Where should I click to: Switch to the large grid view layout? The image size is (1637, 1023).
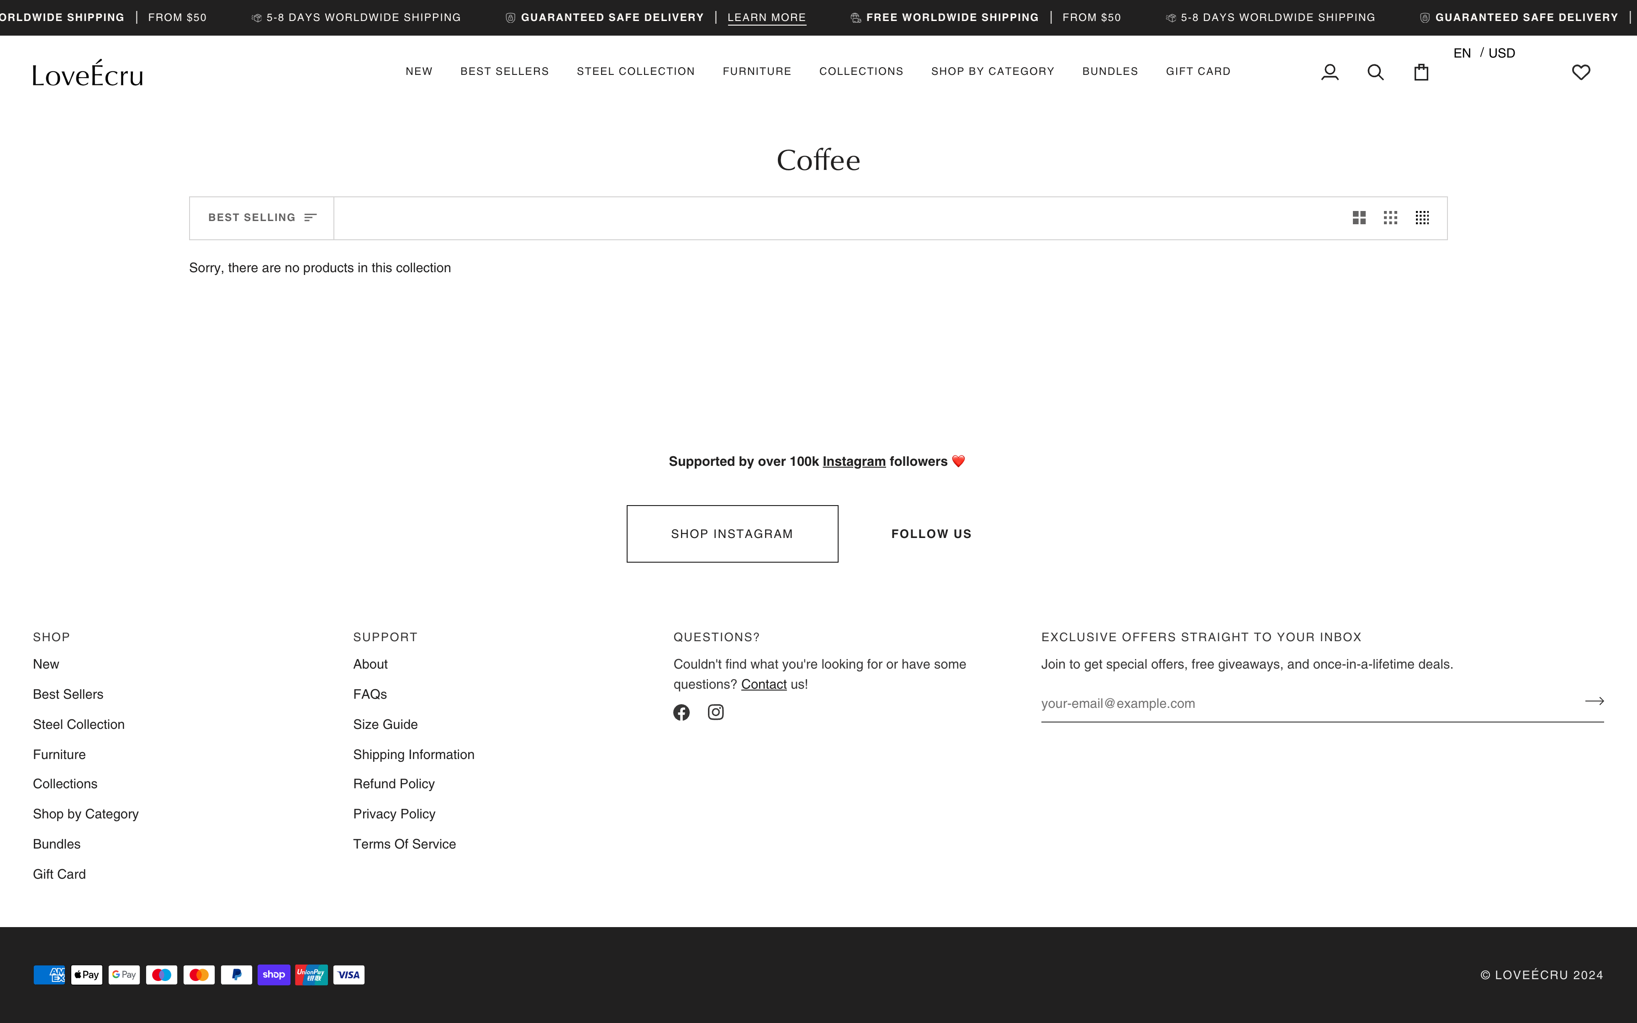(x=1359, y=217)
